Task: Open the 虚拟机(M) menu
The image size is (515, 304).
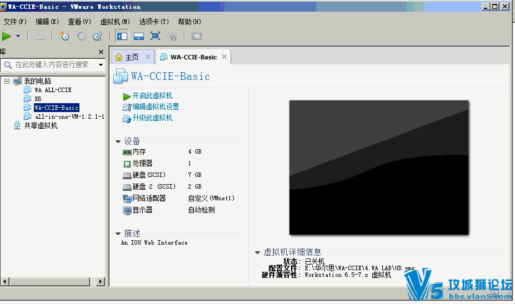Action: coord(115,22)
